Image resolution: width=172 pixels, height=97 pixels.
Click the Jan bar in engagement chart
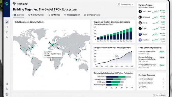(x=98, y=38)
